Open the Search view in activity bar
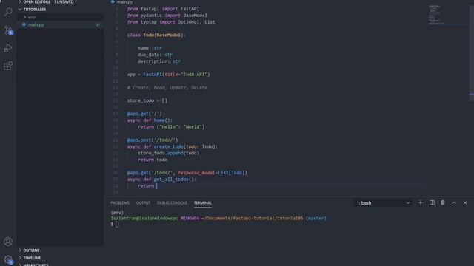This screenshot has width=474, height=266. coord(8,12)
